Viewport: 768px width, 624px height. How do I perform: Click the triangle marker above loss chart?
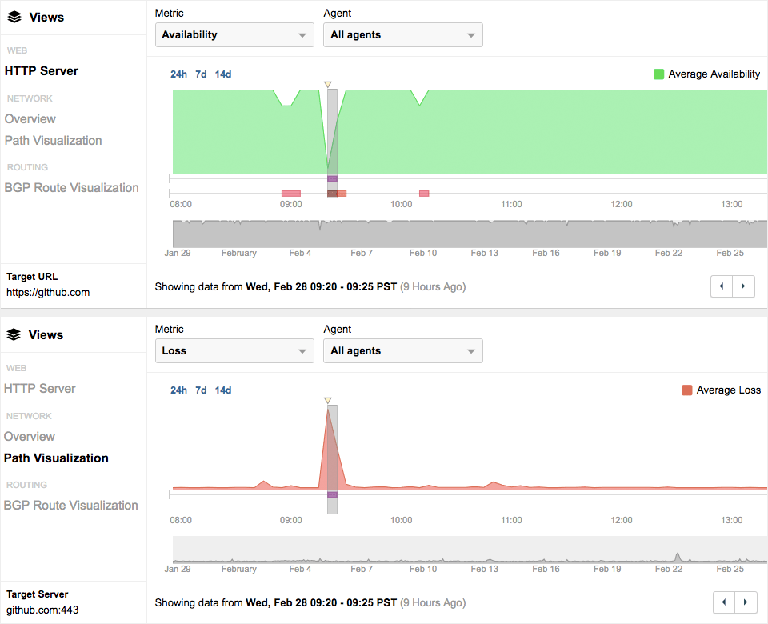point(327,400)
